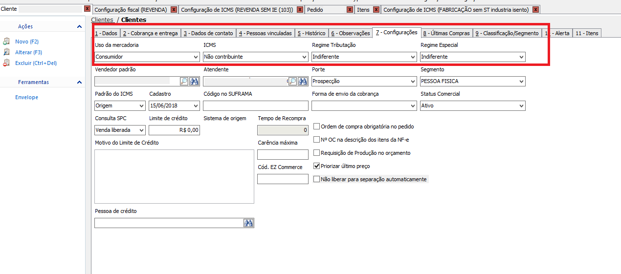
Task: Close the Pedido tab
Action: [x=350, y=10]
